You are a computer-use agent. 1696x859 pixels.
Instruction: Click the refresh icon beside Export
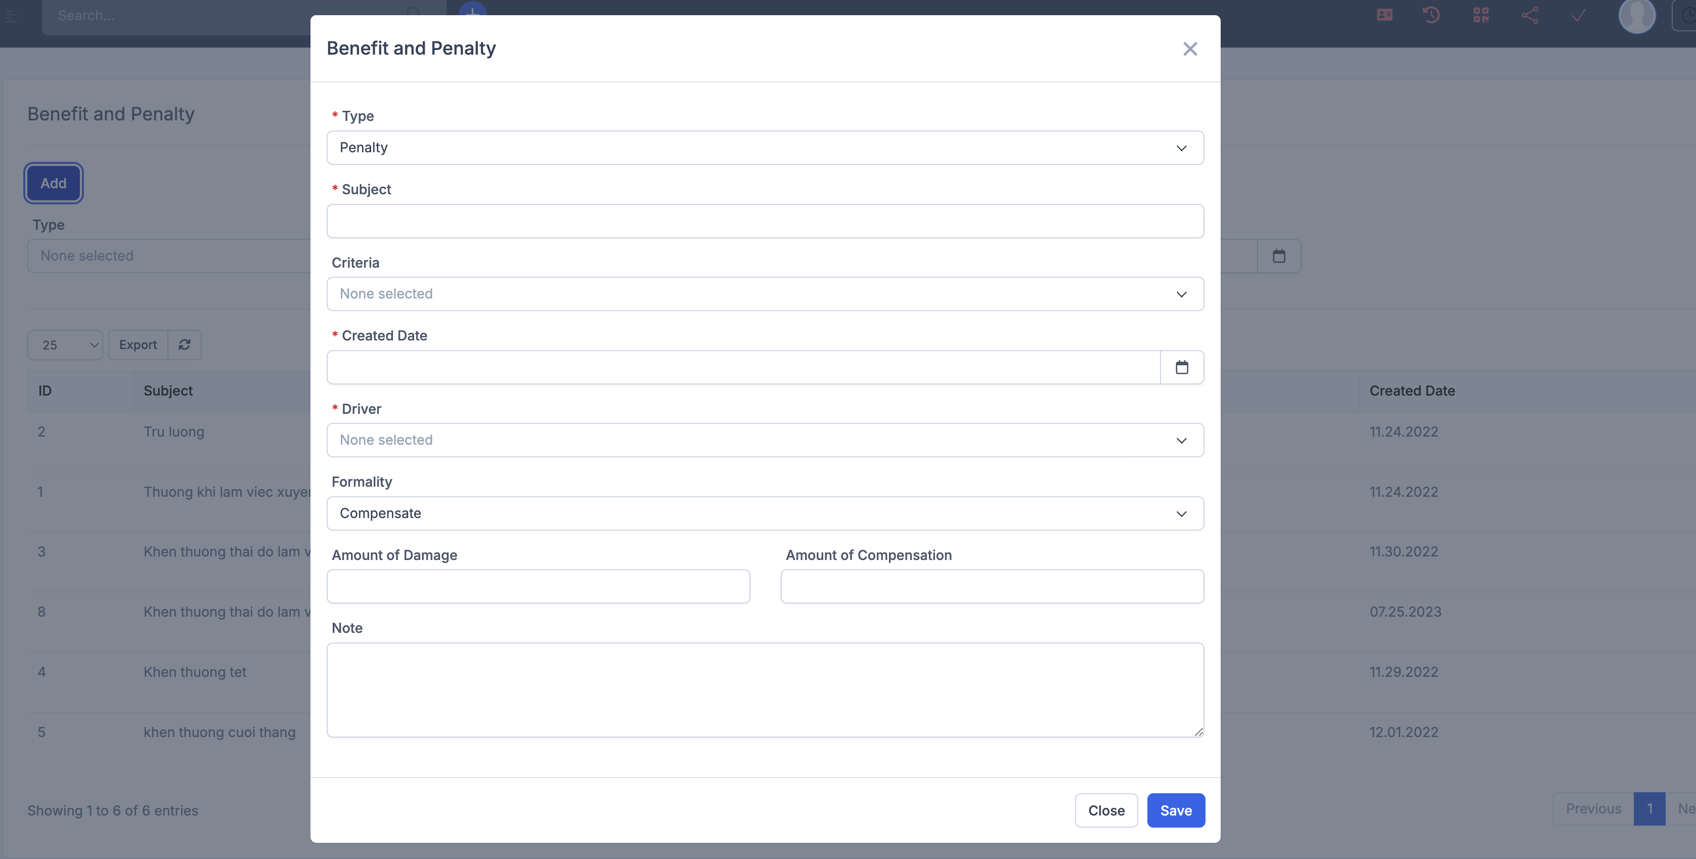coord(185,345)
